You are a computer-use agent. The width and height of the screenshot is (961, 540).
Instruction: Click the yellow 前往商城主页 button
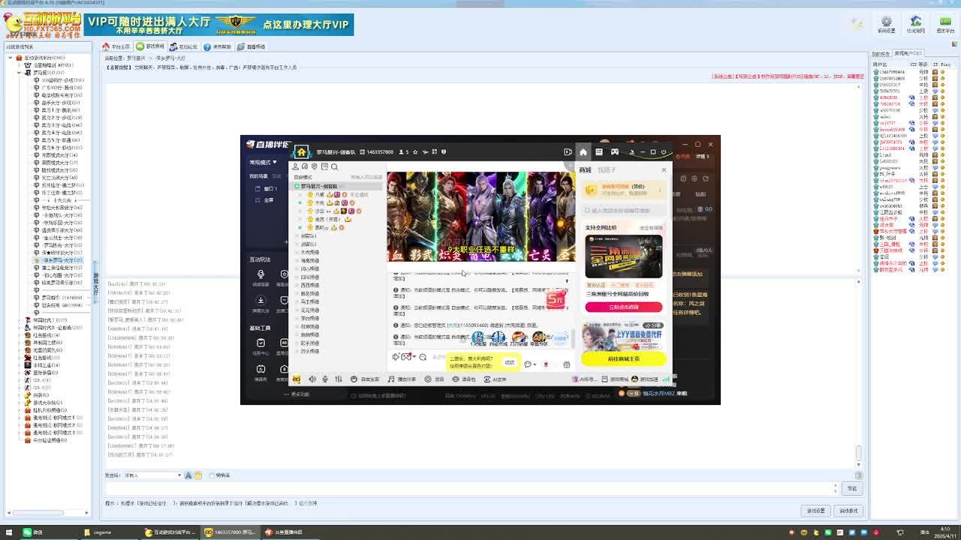tap(623, 358)
